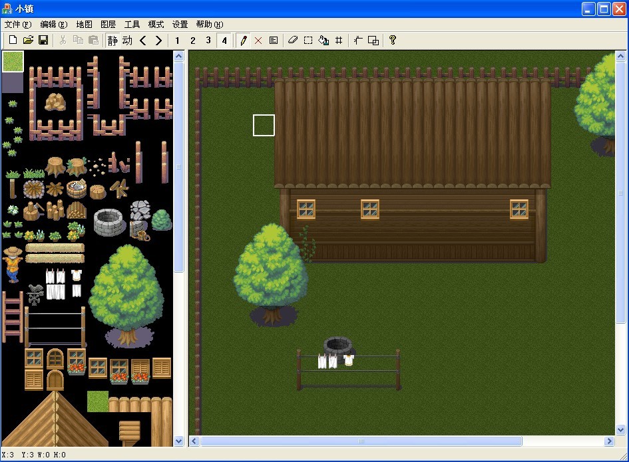Map view scroll up arrow
Viewport: 629px width, 462px height.
[620, 56]
